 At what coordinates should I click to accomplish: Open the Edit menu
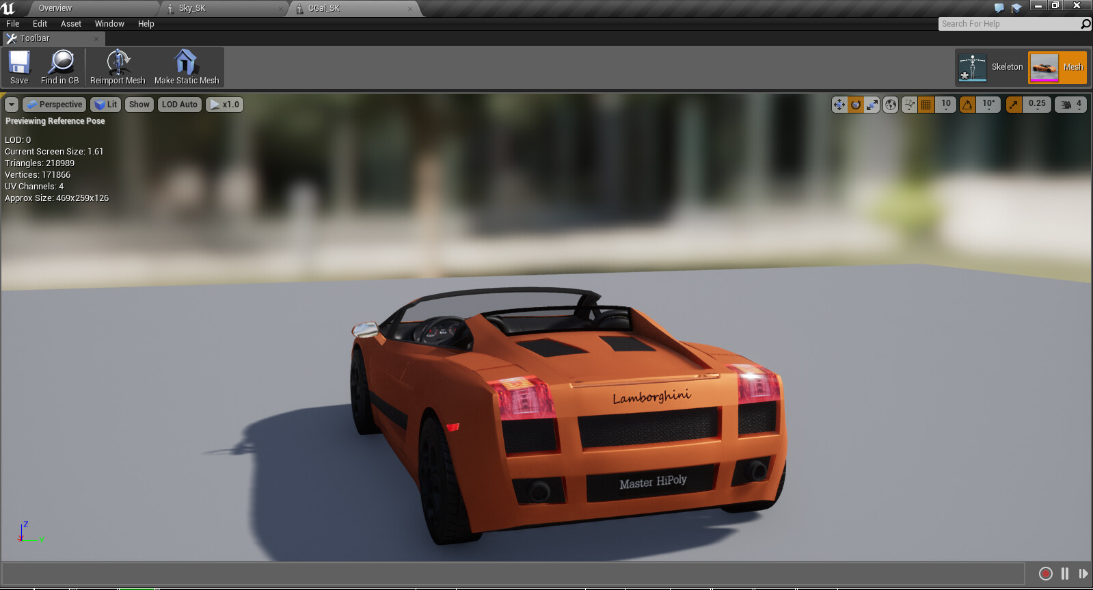40,24
